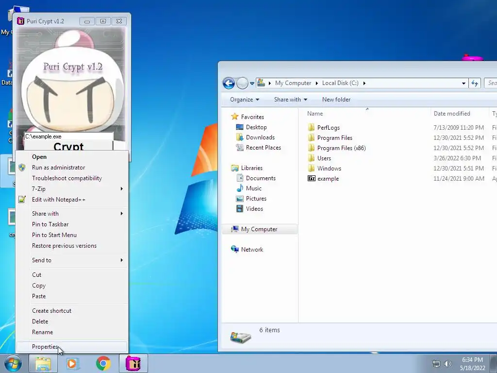Viewport: 497px width, 373px height.
Task: Expand the Share with context submenu
Action: [72, 214]
